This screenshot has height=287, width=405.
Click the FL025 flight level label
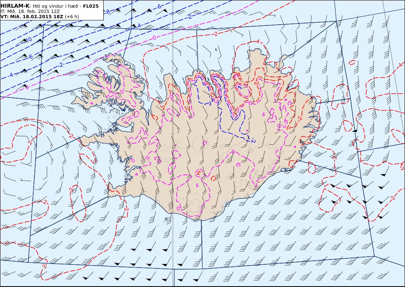click(91, 6)
